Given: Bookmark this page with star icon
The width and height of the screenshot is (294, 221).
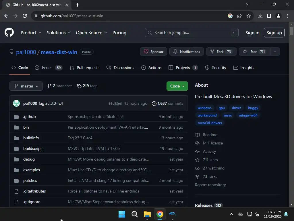Looking at the screenshot, I should (249, 16).
